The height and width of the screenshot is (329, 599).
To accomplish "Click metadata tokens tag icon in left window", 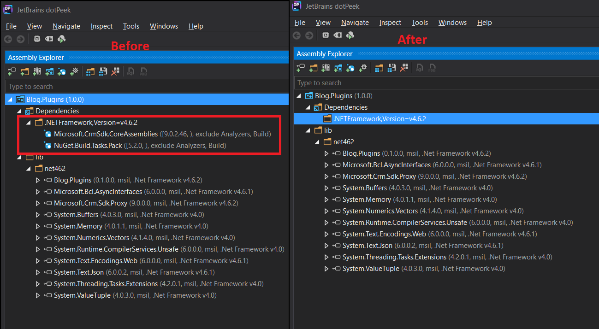I will point(49,39).
